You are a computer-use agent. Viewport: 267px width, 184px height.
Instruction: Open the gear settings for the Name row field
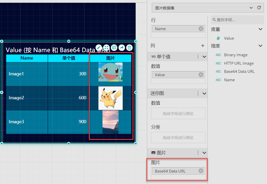201,29
